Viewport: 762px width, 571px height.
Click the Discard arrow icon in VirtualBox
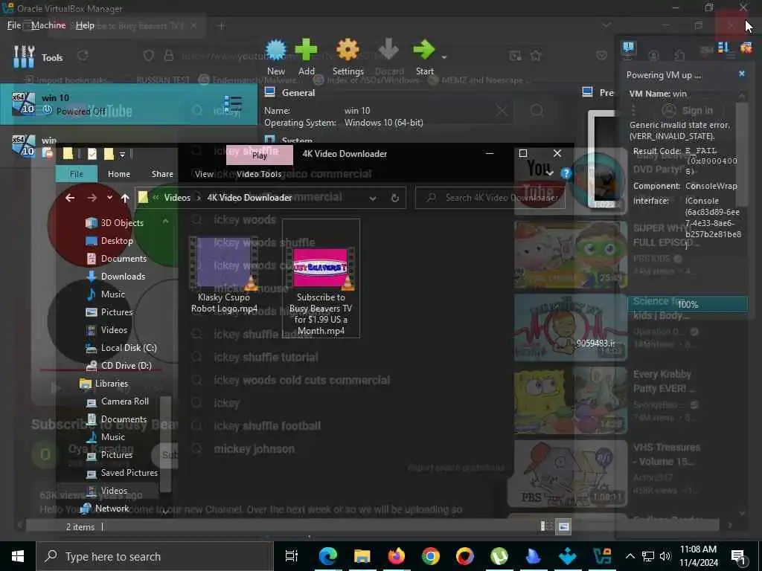(388, 50)
